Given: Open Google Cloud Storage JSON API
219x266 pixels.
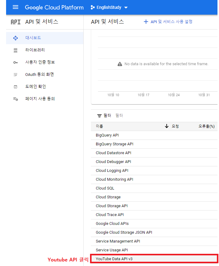Looking at the screenshot, I should 154,232.
